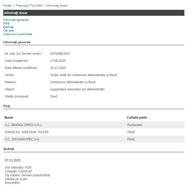Click the Informații dosar breadcrumb text
196x187 pixels.
click(x=57, y=6)
